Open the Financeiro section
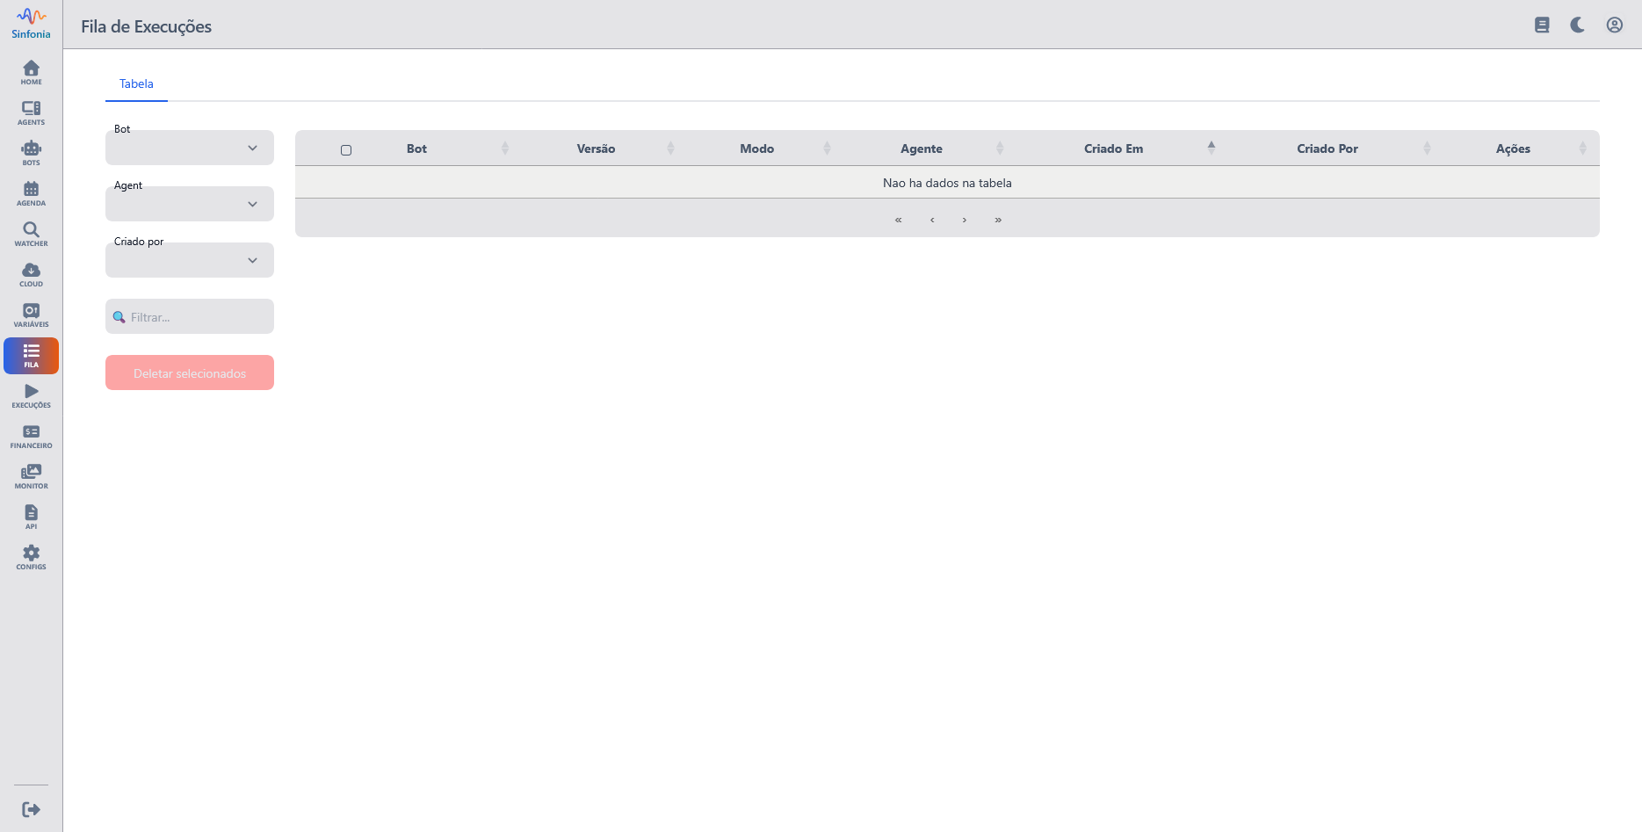1642x832 pixels. [31, 437]
